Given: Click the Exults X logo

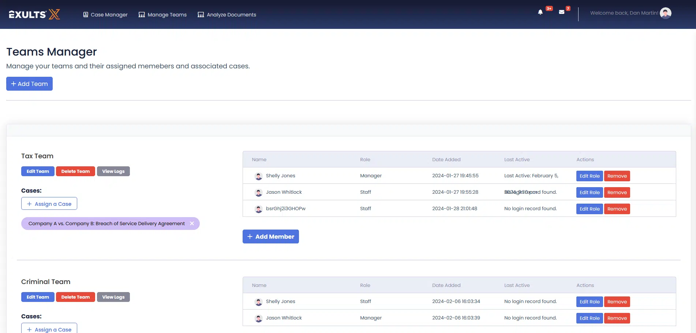Looking at the screenshot, I should (x=34, y=14).
